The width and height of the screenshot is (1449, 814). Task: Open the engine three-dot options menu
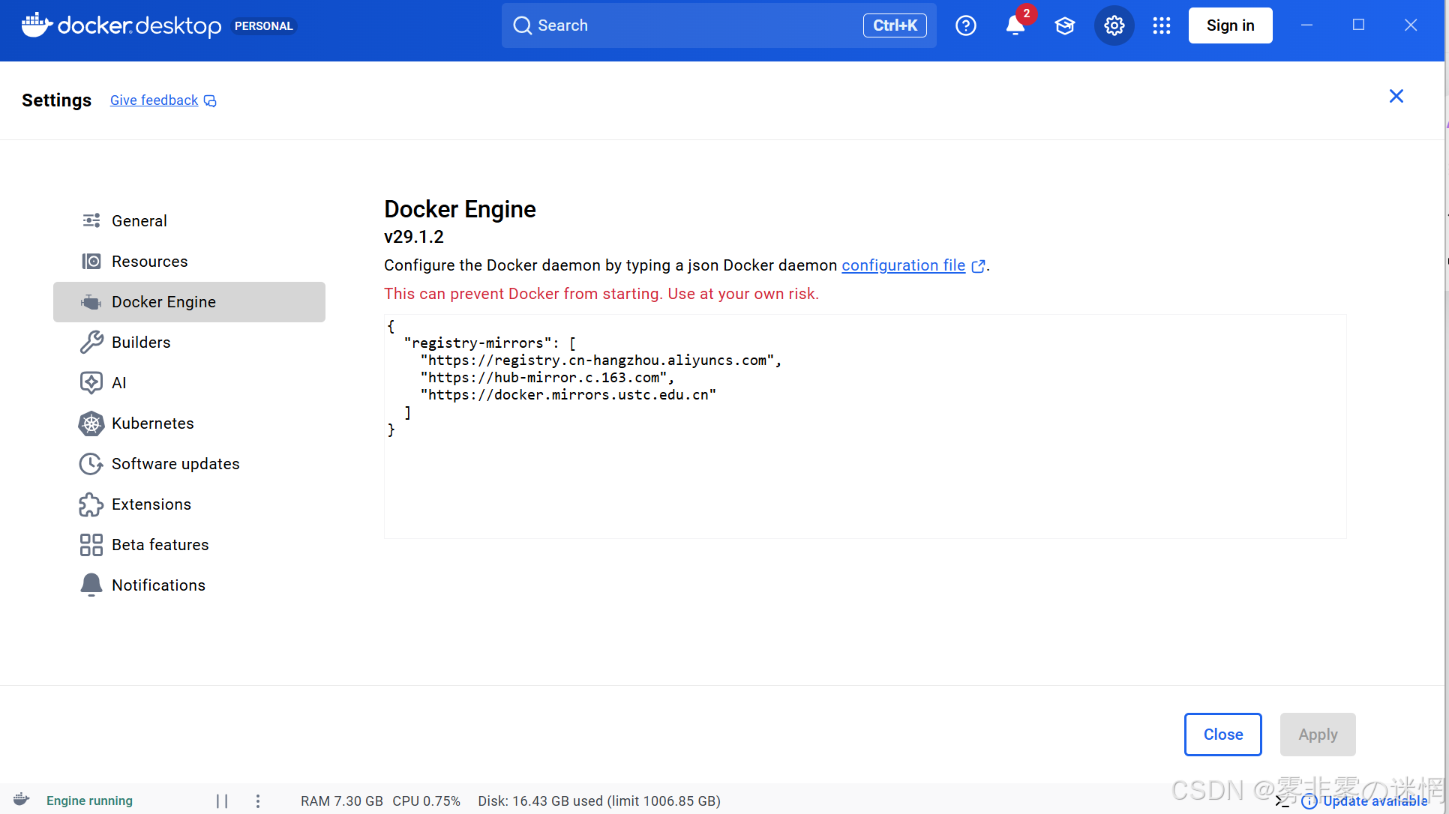(258, 801)
